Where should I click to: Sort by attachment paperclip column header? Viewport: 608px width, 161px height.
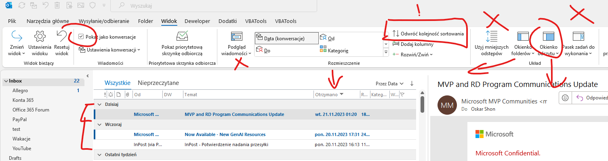click(127, 95)
